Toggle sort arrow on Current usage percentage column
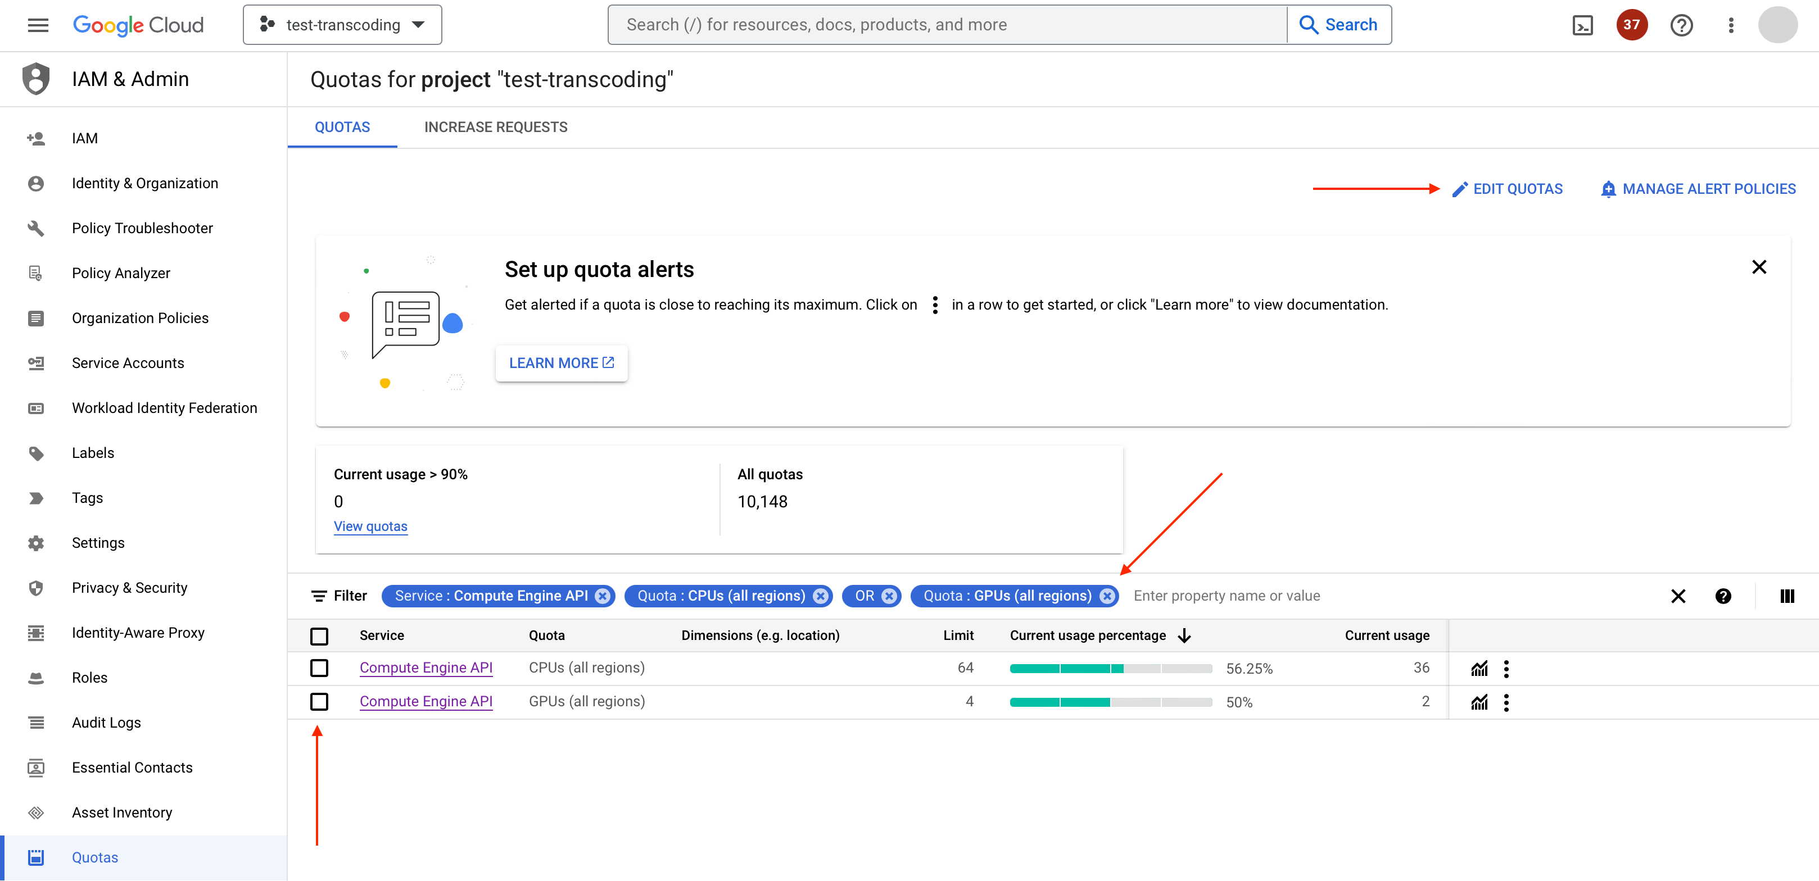 coord(1184,635)
